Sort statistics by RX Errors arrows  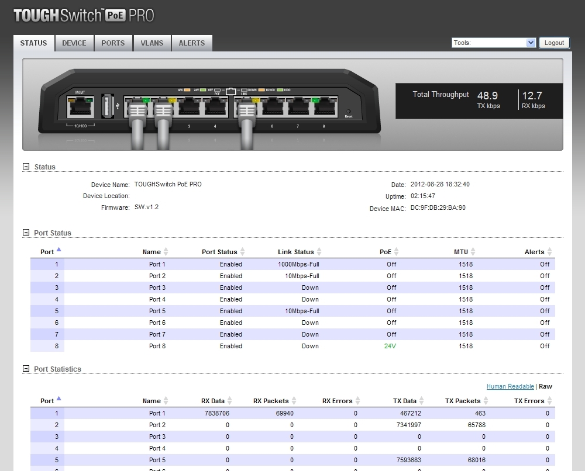(x=358, y=400)
